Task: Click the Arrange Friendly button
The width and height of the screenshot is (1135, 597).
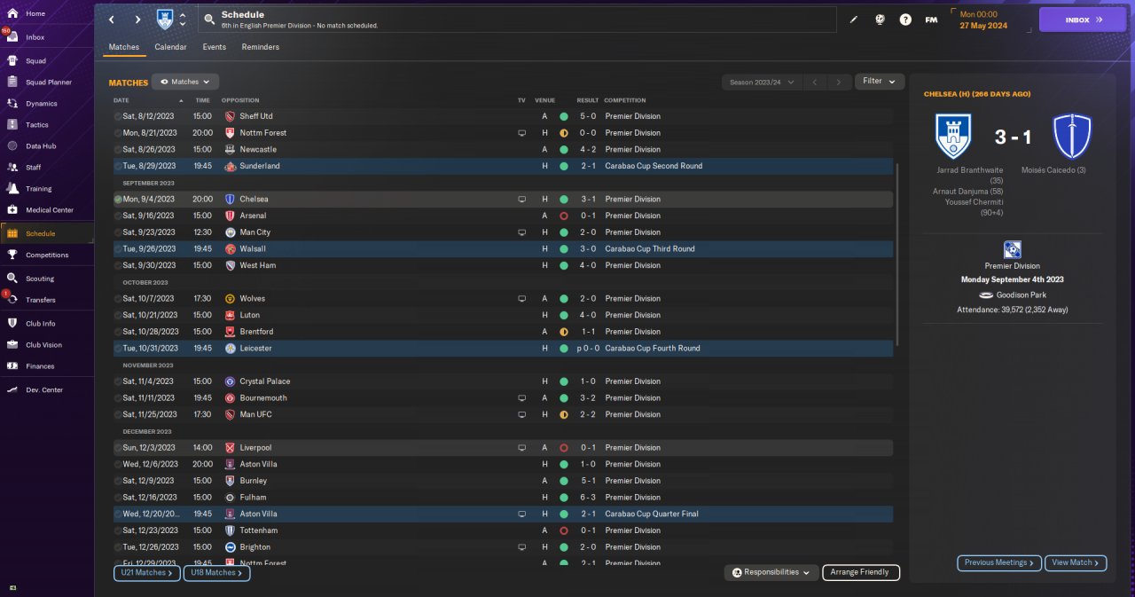Action: pyautogui.click(x=861, y=572)
